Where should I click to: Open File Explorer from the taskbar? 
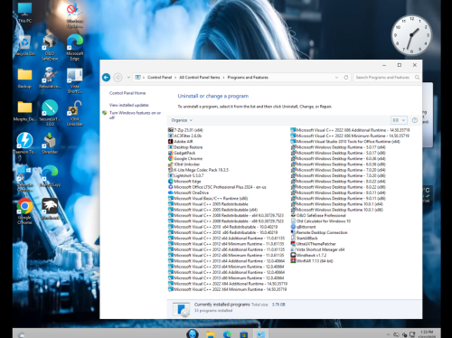click(211, 334)
